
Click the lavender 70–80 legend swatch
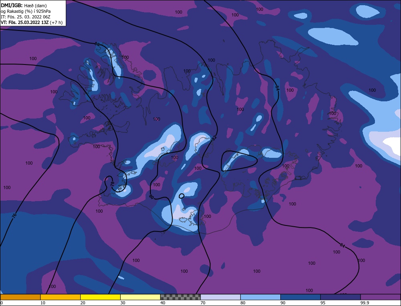[221, 297]
